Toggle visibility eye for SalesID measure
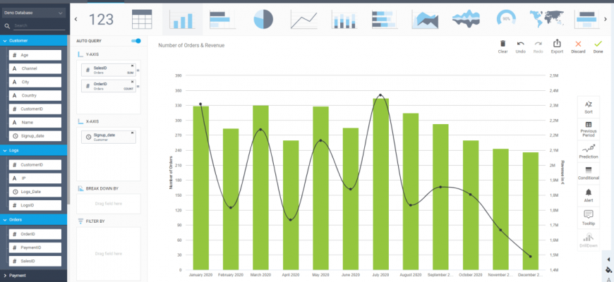Image resolution: width=614 pixels, height=282 pixels. (x=138, y=71)
